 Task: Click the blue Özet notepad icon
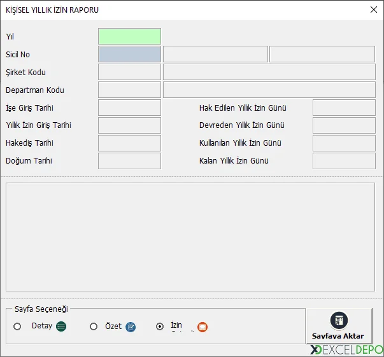click(131, 326)
